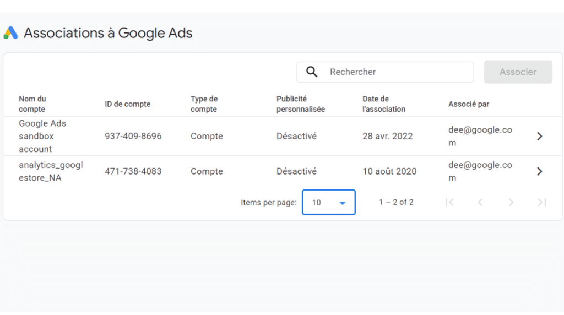The width and height of the screenshot is (564, 315).
Task: Go to first page icon
Action: tap(449, 202)
